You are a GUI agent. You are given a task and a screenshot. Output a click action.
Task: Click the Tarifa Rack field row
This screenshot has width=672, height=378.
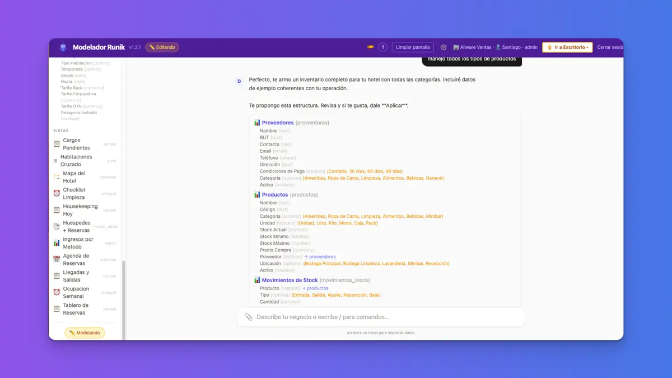82,88
